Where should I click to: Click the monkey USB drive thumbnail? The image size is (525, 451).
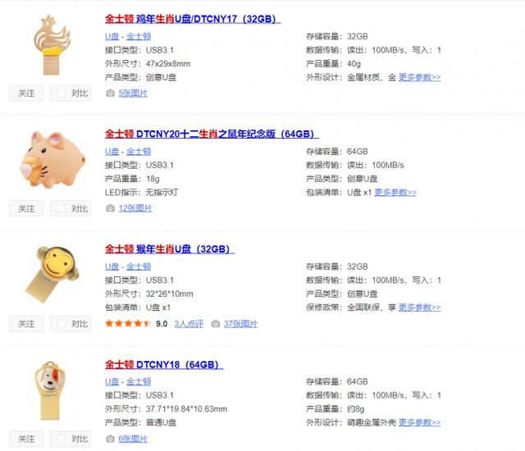tap(52, 275)
